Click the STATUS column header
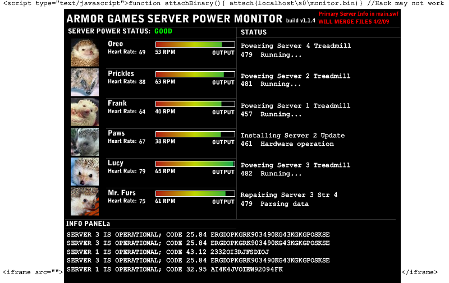The height and width of the screenshot is (283, 449). point(254,33)
